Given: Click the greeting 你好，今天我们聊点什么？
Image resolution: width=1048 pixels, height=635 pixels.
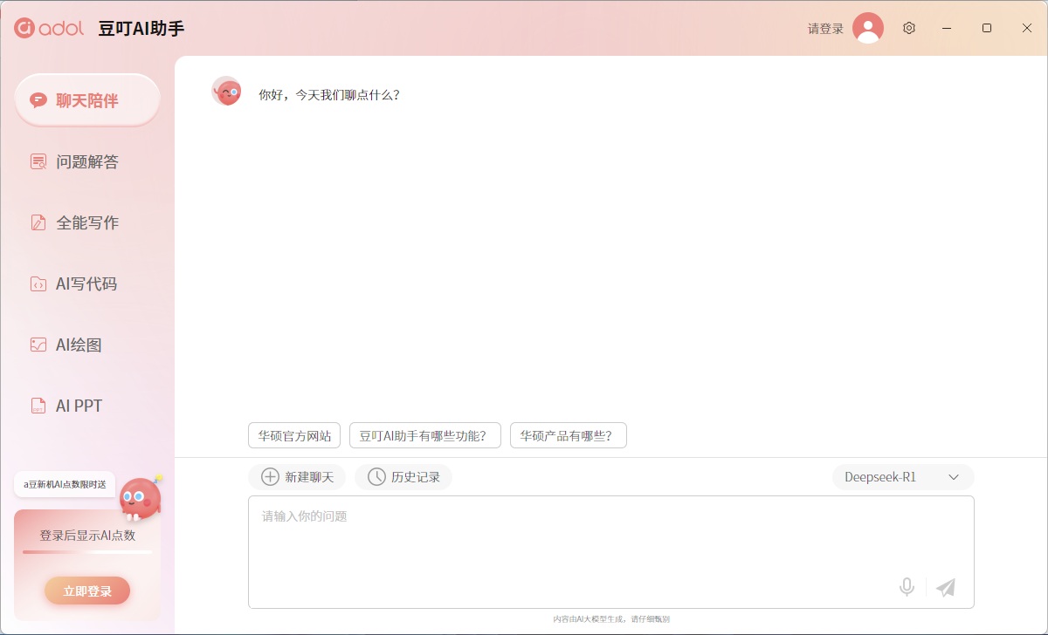Looking at the screenshot, I should click(x=329, y=95).
